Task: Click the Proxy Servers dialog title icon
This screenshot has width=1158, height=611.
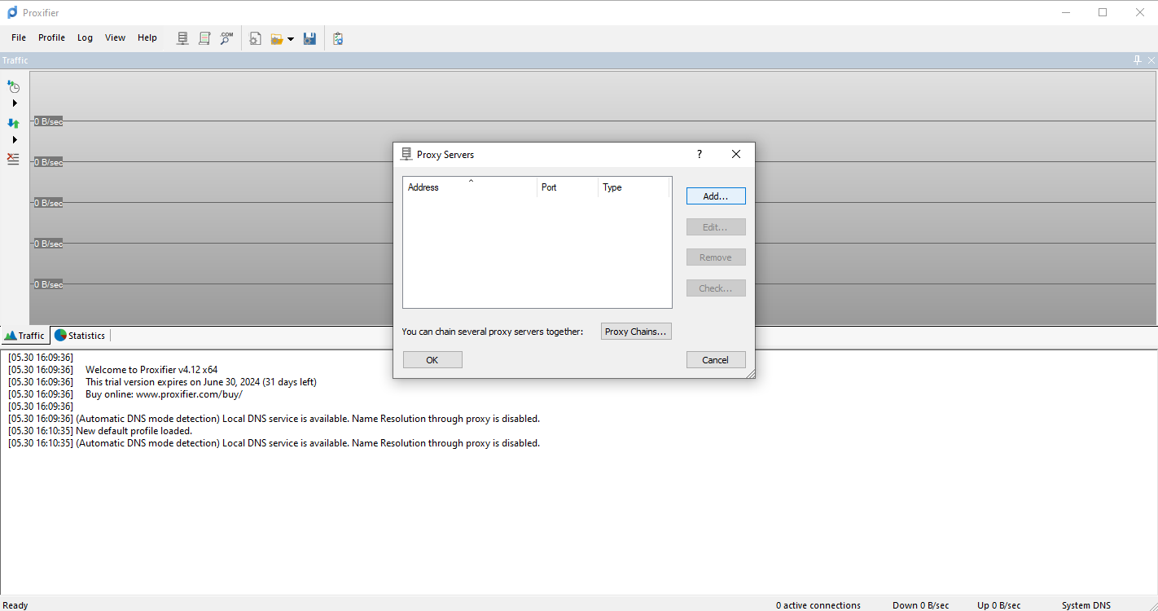Action: [406, 154]
